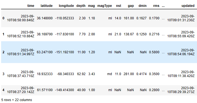Click mag value 2.00

tap(92, 34)
